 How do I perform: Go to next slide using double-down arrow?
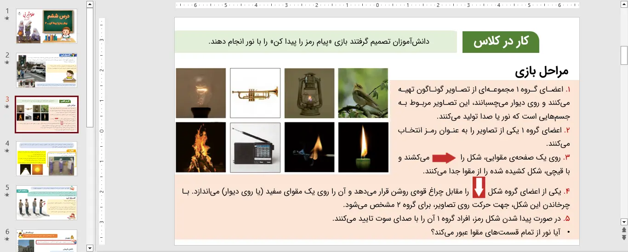[x=624, y=237]
